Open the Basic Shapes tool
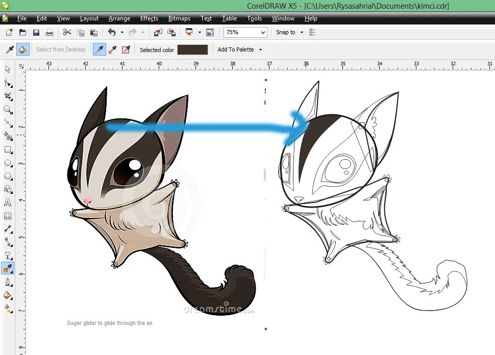495x355 pixels. 8,189
